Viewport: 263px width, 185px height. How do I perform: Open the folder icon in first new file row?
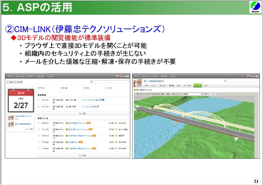click(116, 123)
